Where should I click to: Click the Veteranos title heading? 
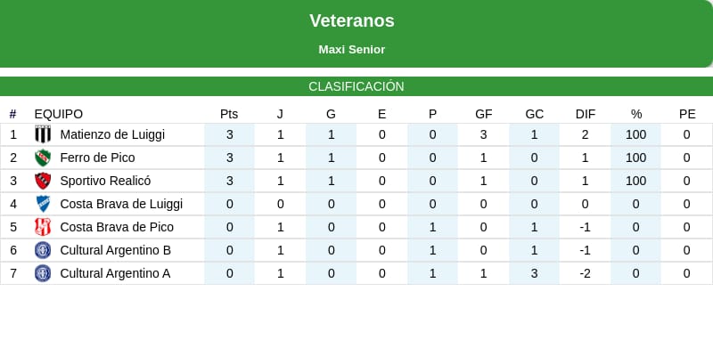pos(352,20)
